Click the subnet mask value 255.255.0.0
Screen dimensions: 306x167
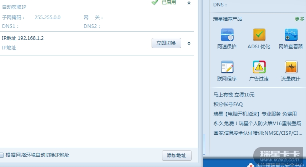point(48,18)
